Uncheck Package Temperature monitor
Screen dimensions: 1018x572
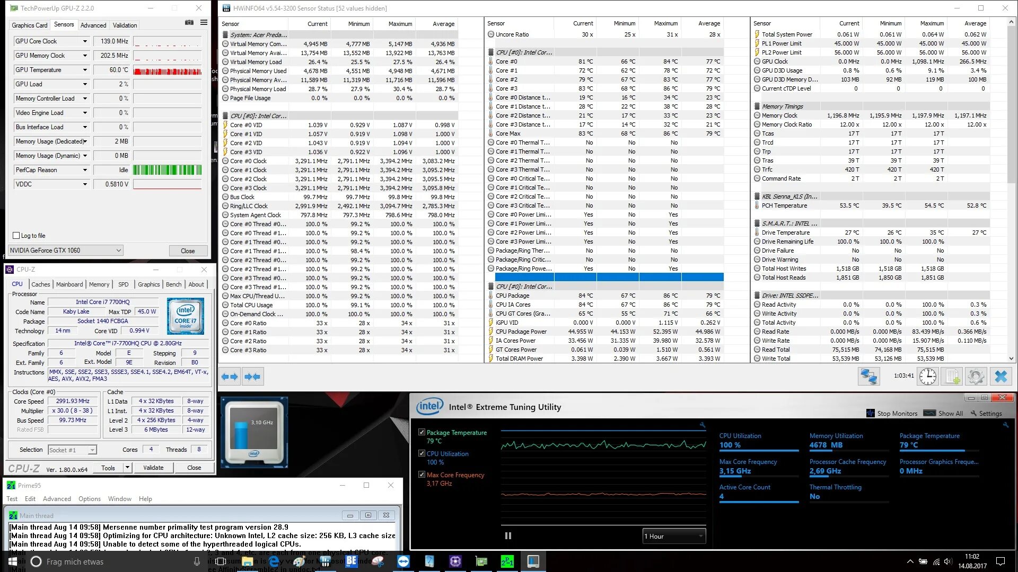pyautogui.click(x=422, y=432)
